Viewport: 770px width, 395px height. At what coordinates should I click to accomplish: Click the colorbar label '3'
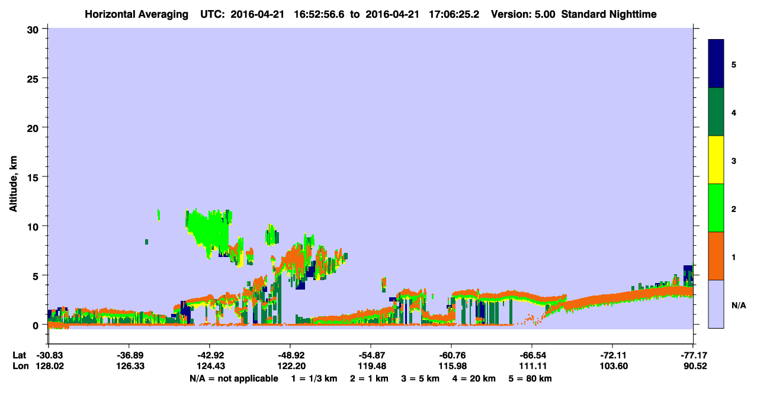point(733,160)
